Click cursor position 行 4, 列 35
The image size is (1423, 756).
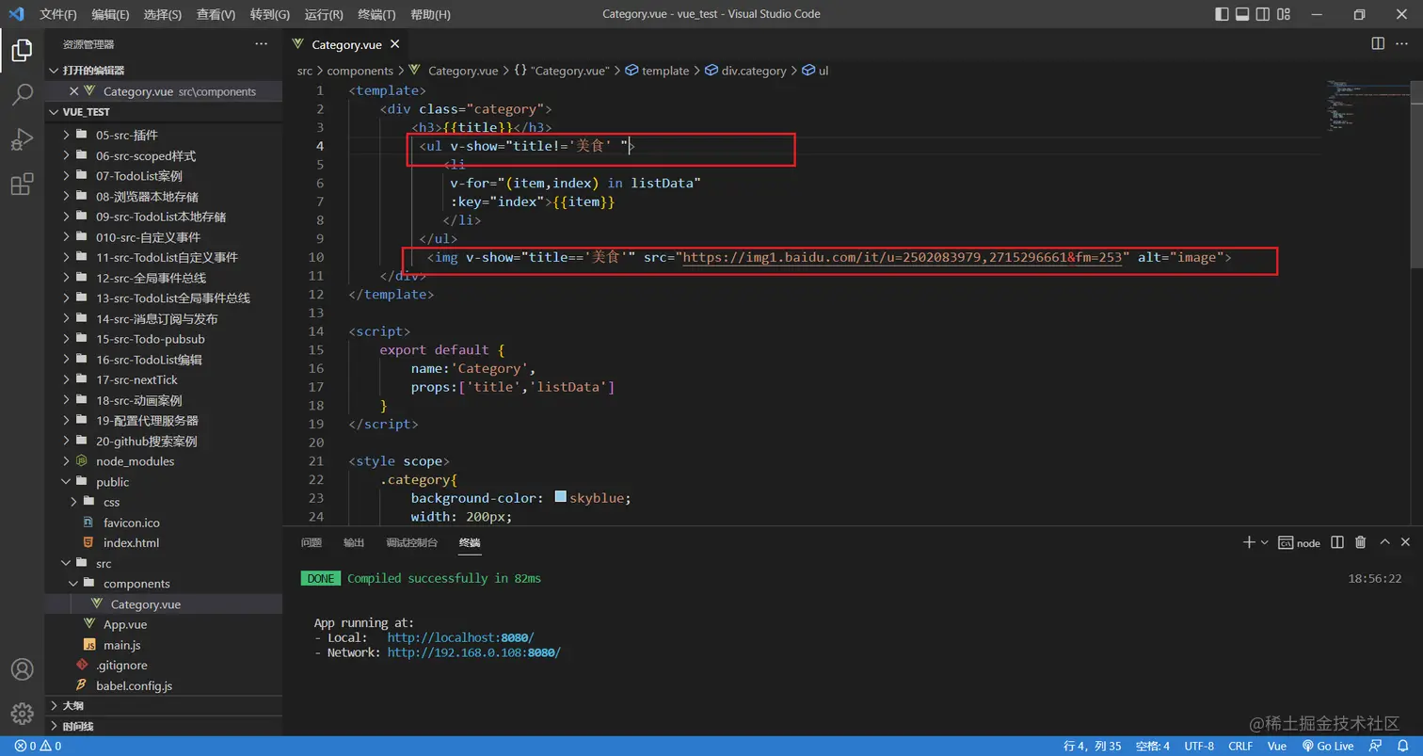click(x=1092, y=746)
